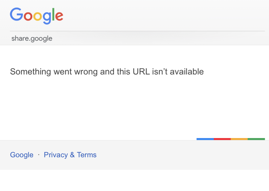The image size is (269, 191).
Task: Click the blue capital G in the logo
Action: [x=16, y=15]
